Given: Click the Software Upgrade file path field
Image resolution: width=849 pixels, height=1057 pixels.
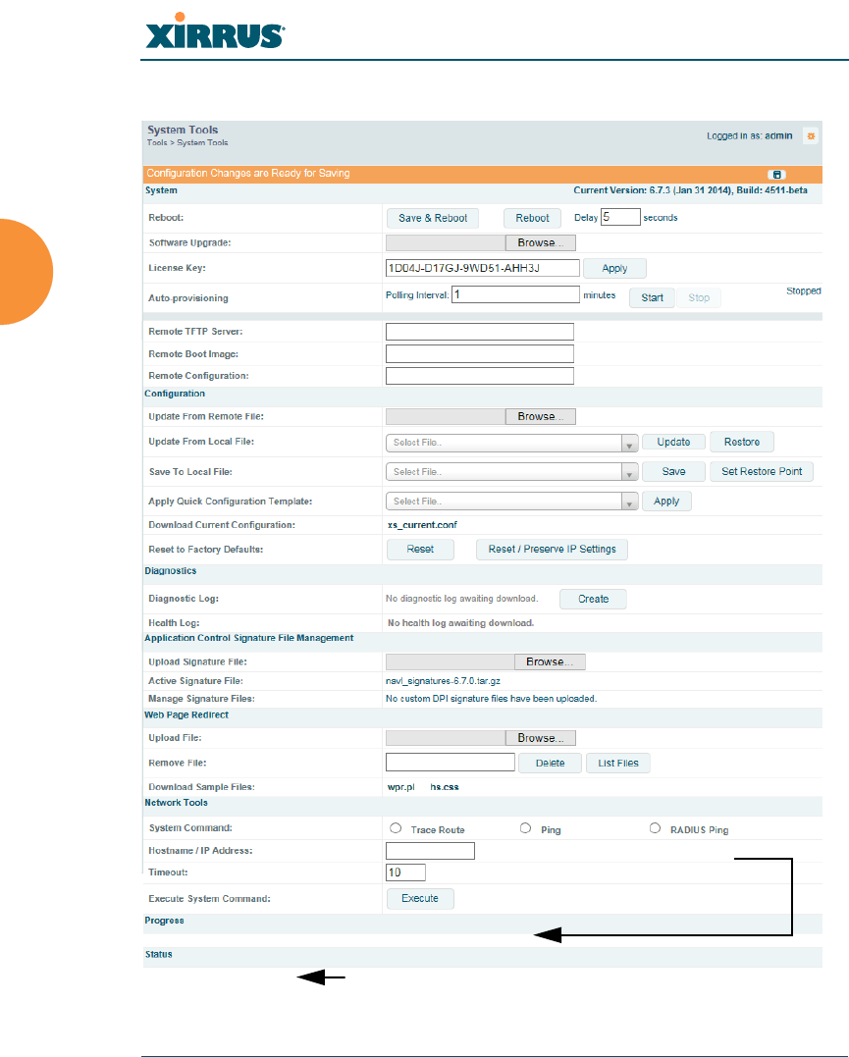Looking at the screenshot, I should click(x=445, y=242).
